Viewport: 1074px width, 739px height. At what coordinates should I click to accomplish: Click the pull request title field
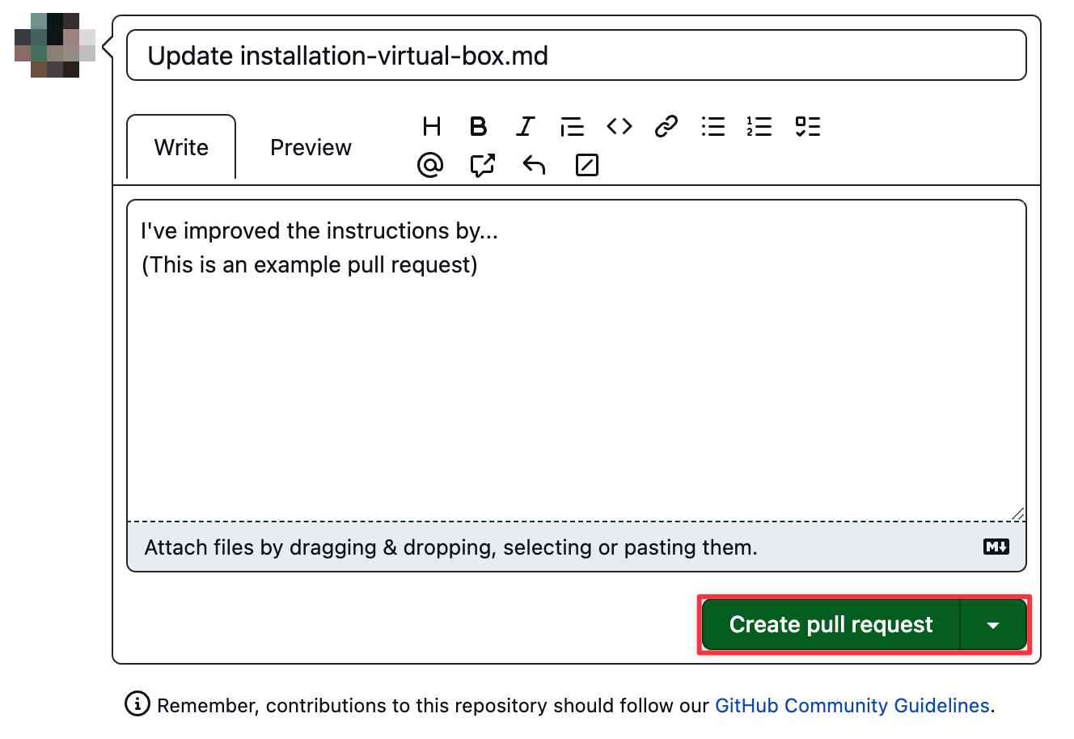pos(576,56)
